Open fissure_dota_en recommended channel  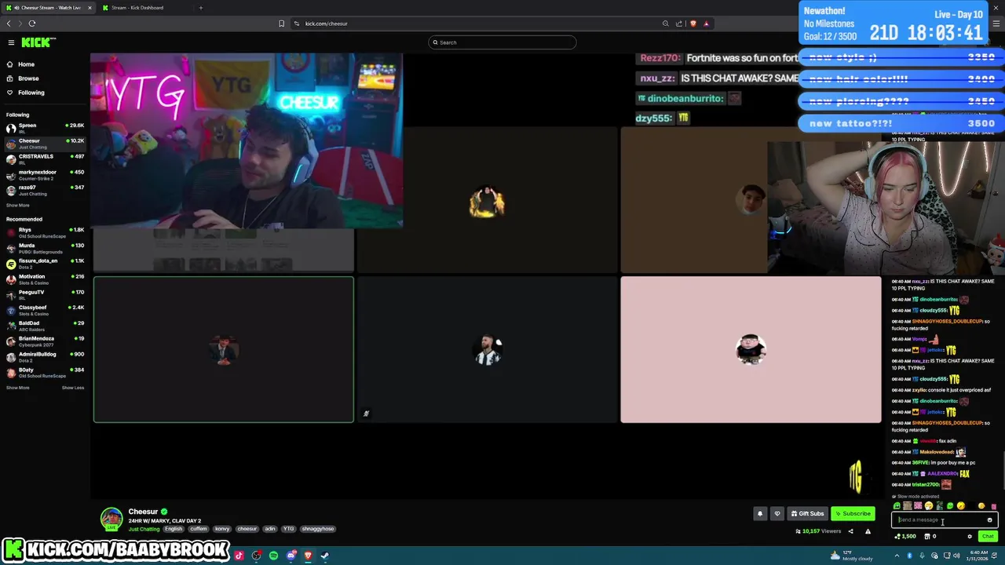(45, 263)
